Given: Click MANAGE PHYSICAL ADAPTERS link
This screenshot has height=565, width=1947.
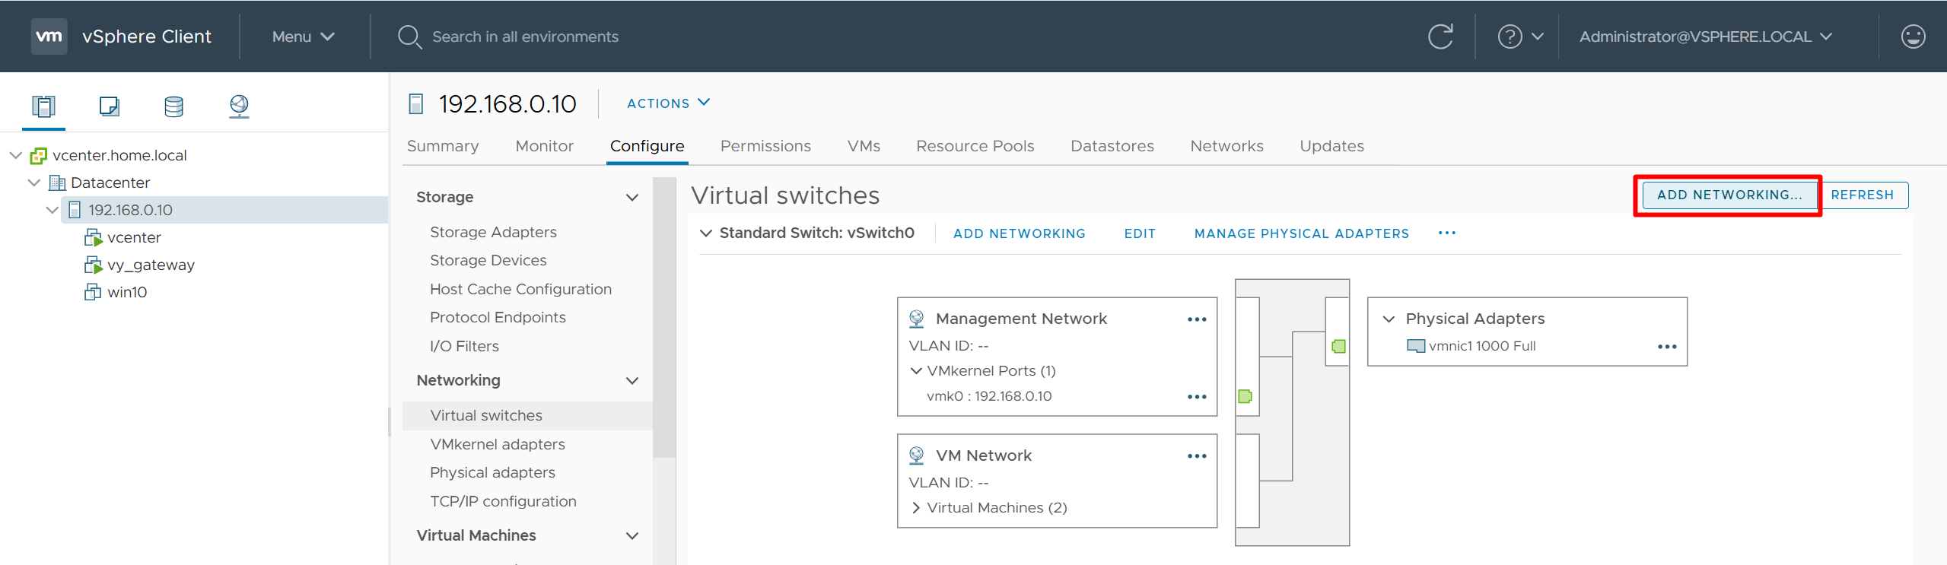Looking at the screenshot, I should pyautogui.click(x=1301, y=233).
